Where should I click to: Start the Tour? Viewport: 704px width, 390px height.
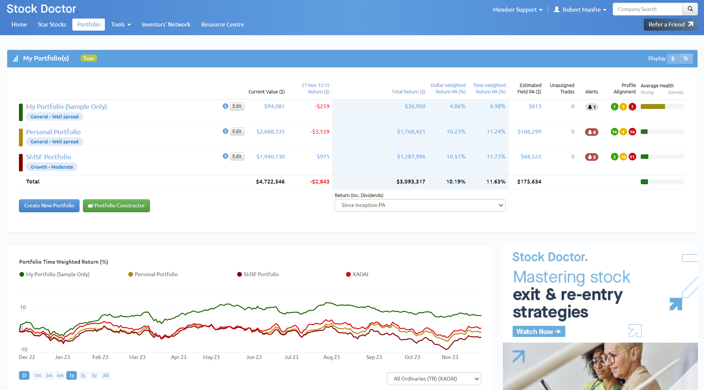(89, 58)
